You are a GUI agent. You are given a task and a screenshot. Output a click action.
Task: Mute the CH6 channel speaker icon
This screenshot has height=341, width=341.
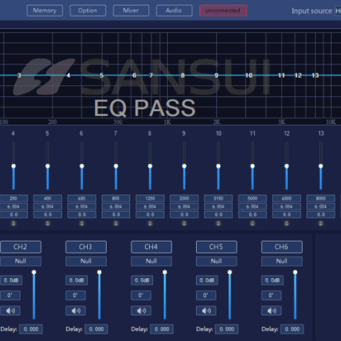pyautogui.click(x=271, y=310)
